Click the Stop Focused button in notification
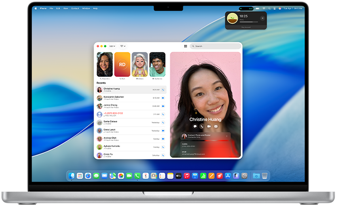Viewport: 337px width, 206px height. [245, 27]
